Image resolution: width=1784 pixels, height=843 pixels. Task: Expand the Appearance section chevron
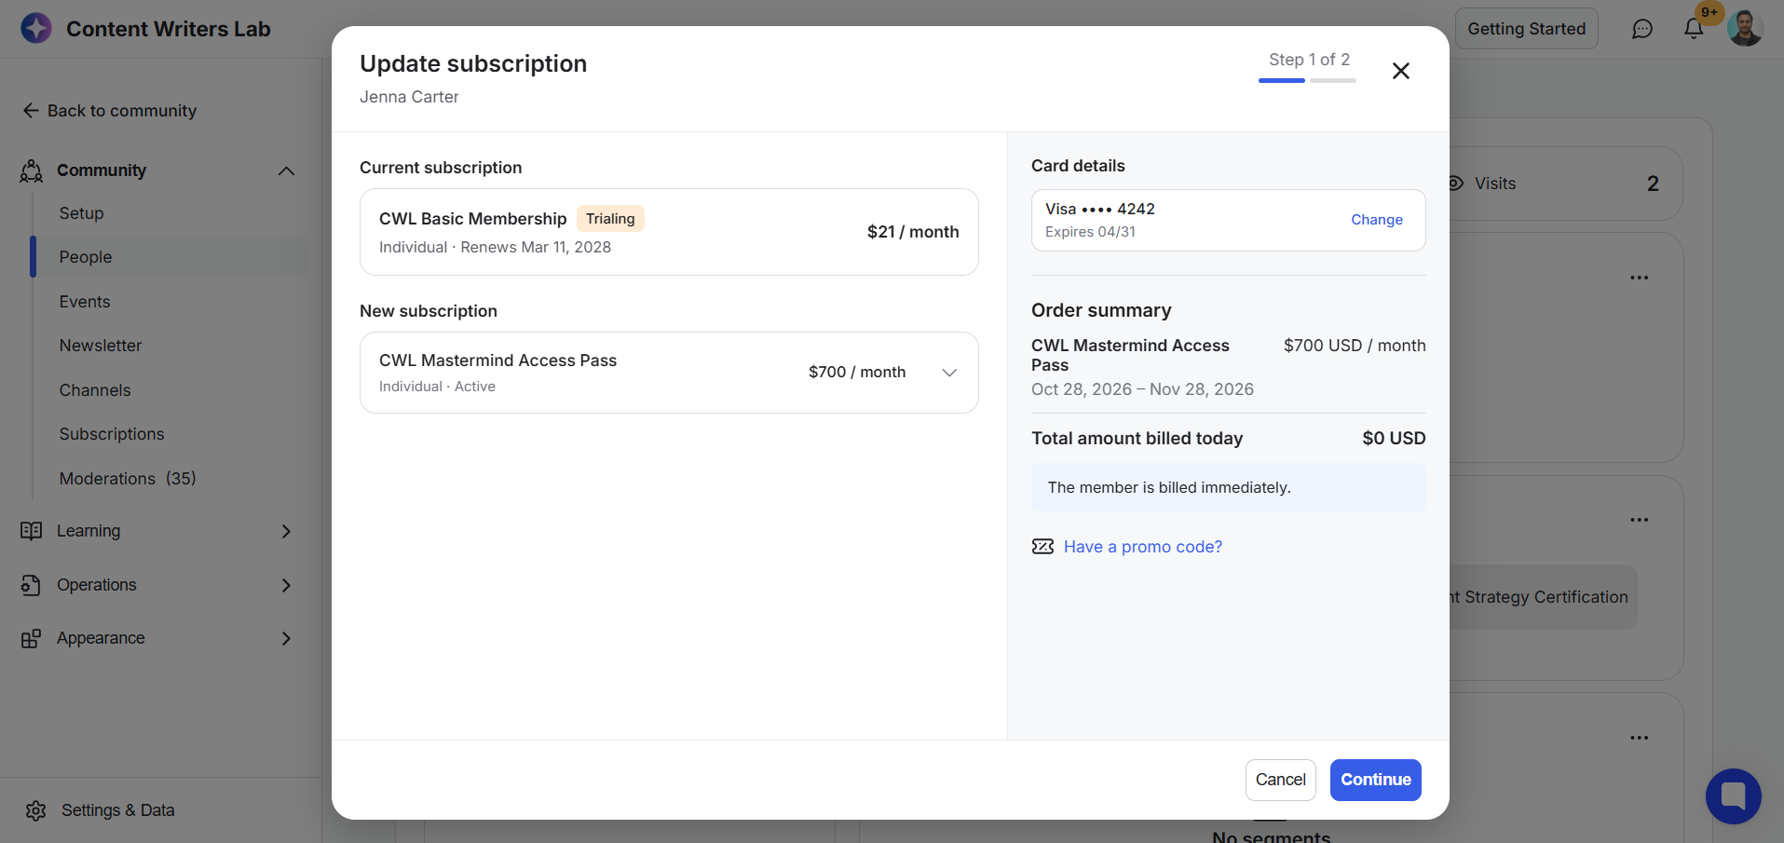(286, 638)
